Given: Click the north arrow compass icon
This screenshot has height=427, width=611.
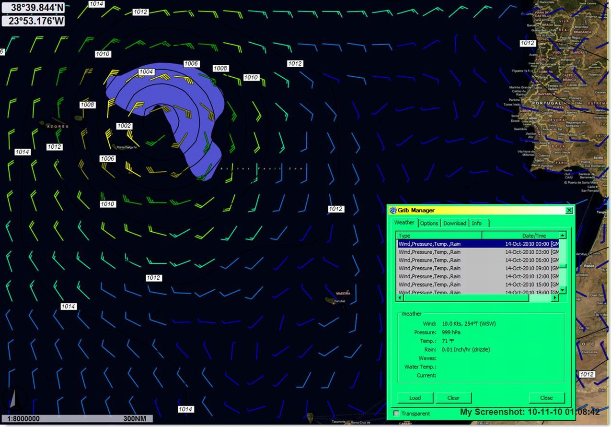Looking at the screenshot, I should pyautogui.click(x=12, y=398).
